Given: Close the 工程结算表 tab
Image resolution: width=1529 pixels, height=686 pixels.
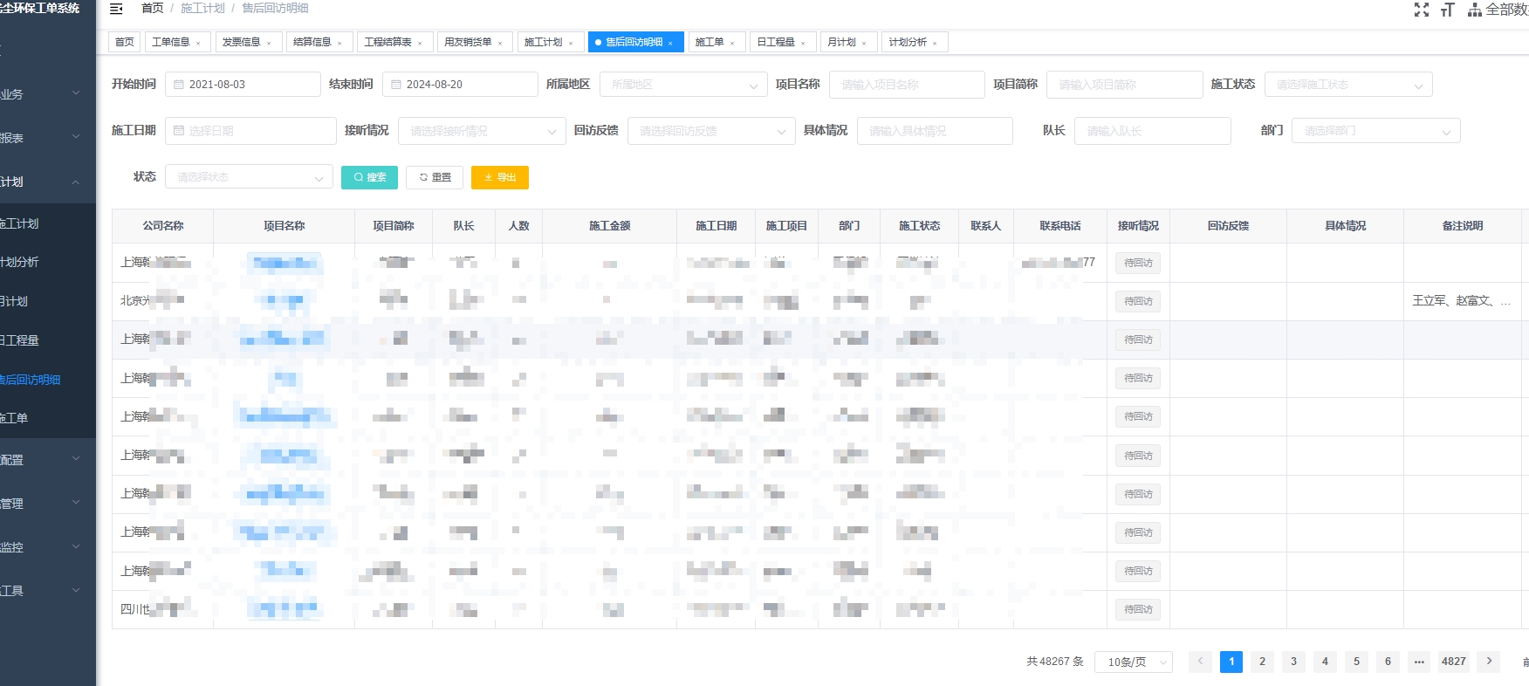Looking at the screenshot, I should (420, 43).
